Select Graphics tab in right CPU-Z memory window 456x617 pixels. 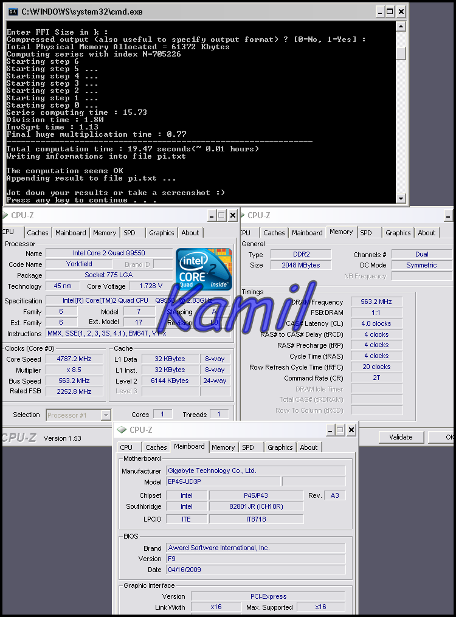pos(398,233)
